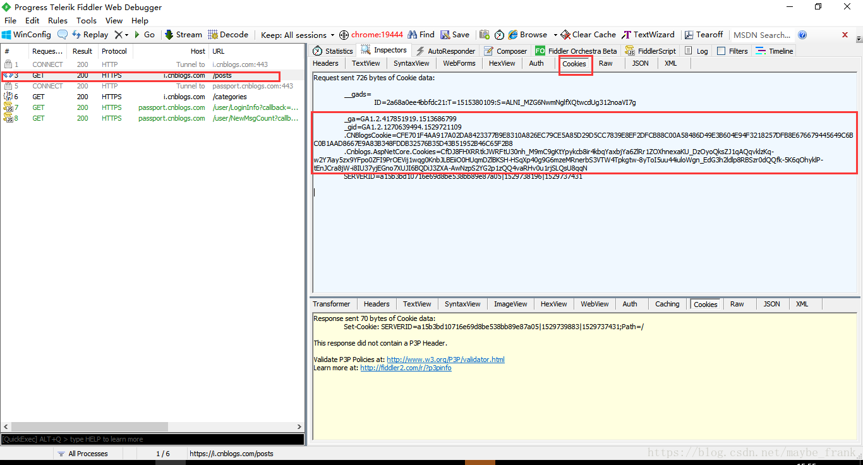863x465 pixels.
Task: Click the comment speech bubble icon
Action: coord(63,35)
